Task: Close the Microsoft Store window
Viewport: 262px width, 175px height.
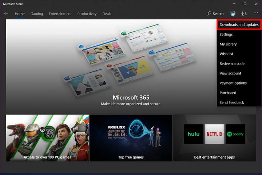Action: [x=256, y=4]
